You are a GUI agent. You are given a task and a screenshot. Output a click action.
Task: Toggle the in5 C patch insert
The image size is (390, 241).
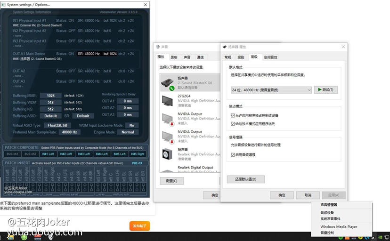coord(111,187)
